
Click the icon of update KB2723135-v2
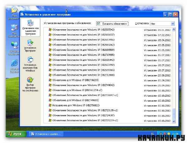click(50, 110)
